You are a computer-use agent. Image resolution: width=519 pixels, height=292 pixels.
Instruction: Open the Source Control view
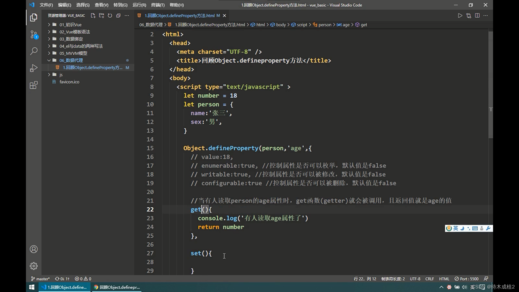coord(34,35)
